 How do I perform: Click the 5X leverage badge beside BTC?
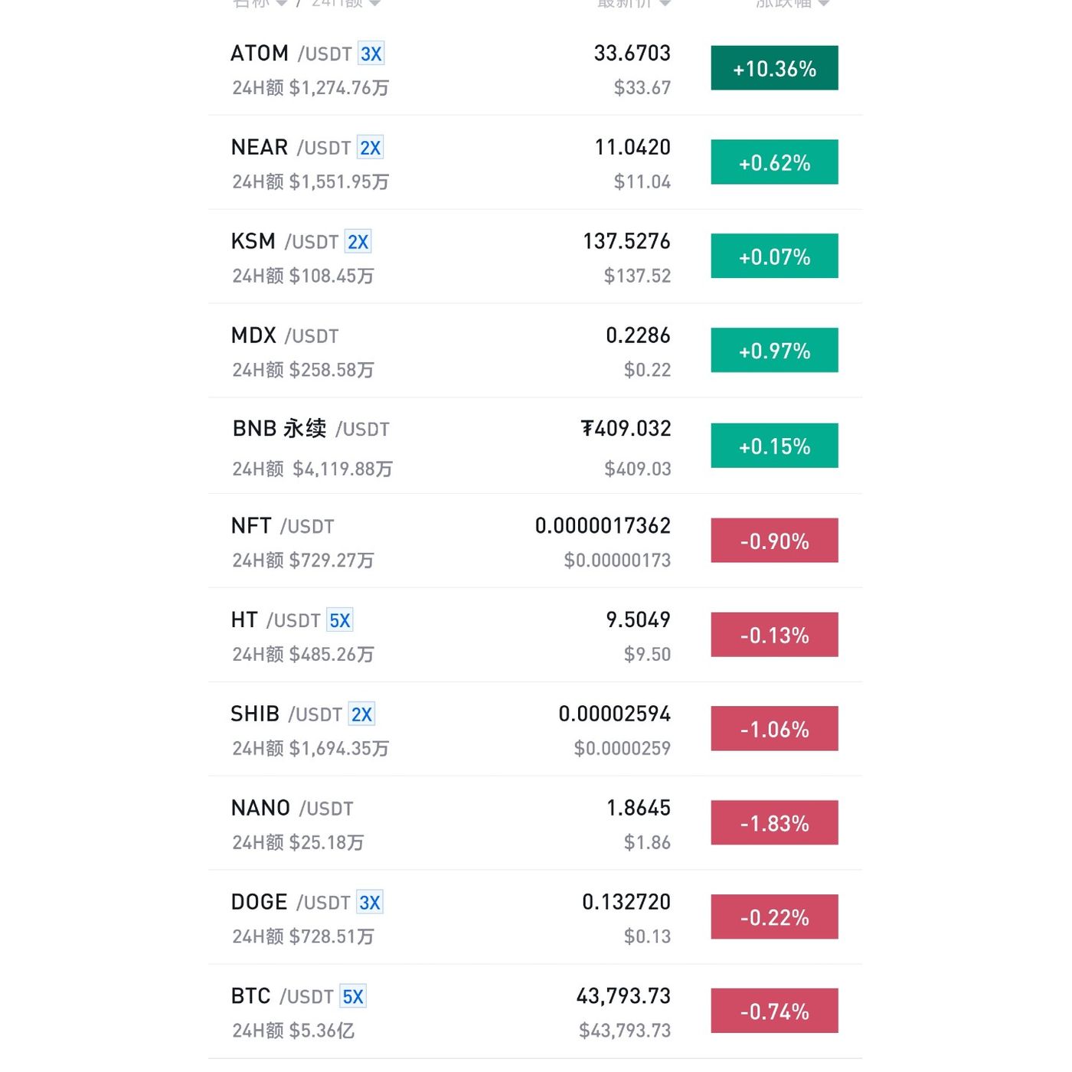pyautogui.click(x=353, y=997)
